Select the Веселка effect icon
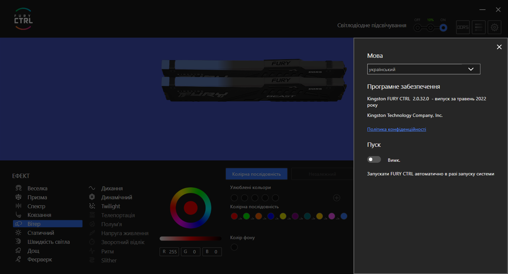The width and height of the screenshot is (508, 274). [19, 188]
